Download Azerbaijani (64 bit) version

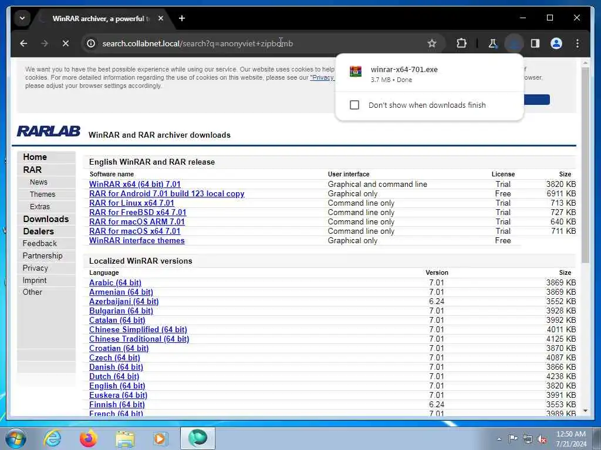124,302
